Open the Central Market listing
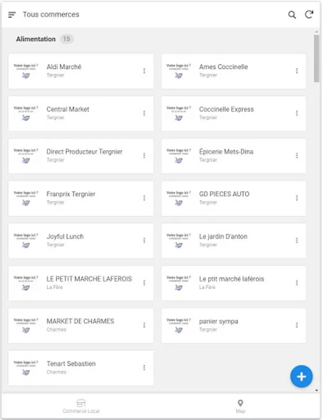322x420 pixels. click(x=68, y=110)
